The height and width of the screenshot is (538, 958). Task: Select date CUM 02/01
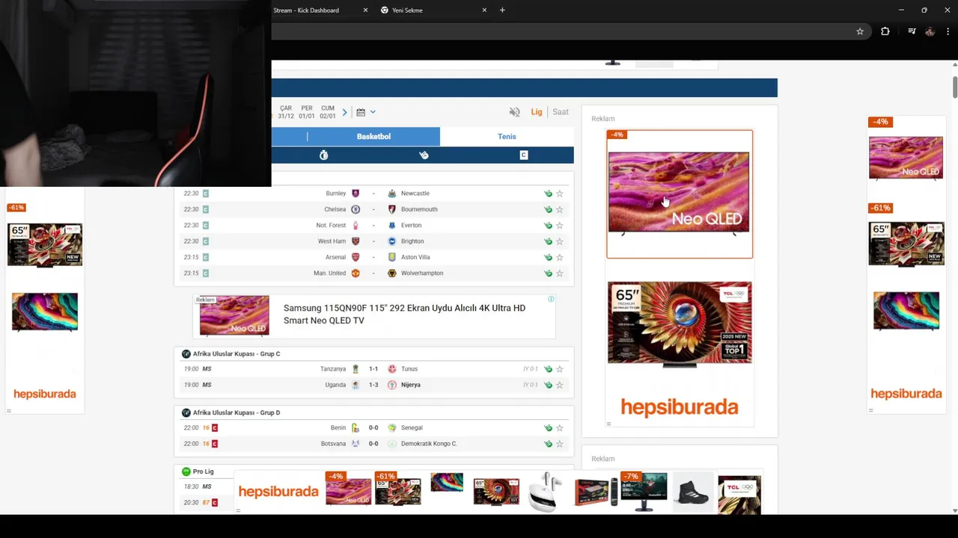tap(328, 112)
